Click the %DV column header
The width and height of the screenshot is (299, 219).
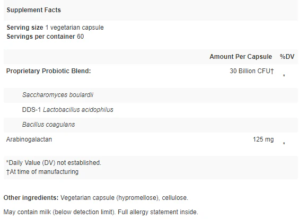[287, 57]
